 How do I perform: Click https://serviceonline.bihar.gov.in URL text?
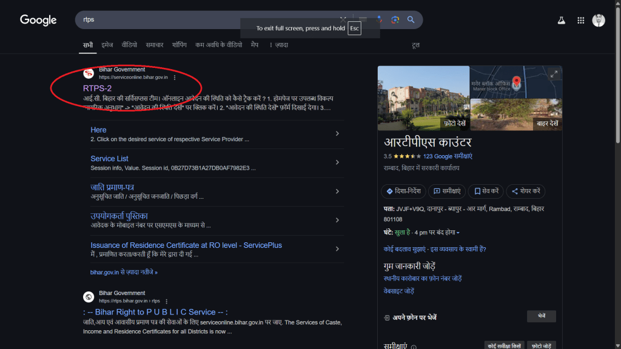pos(133,78)
